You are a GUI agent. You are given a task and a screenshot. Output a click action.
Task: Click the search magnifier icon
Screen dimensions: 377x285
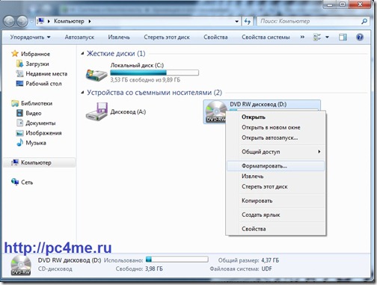pos(364,22)
